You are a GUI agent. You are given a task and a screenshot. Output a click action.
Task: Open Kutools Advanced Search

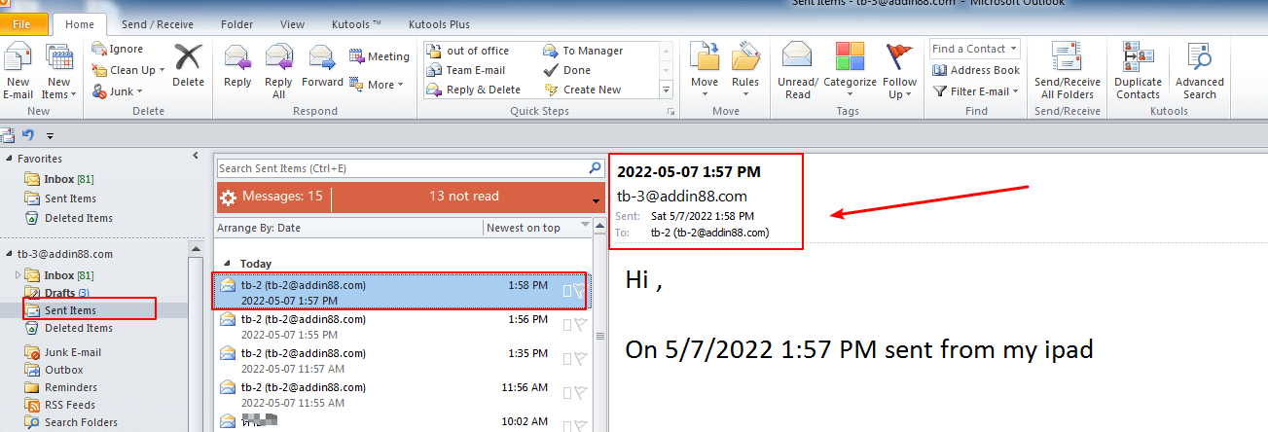[1199, 70]
